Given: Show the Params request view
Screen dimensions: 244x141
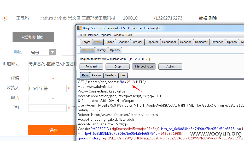Looking at the screenshot, I should click(x=96, y=75).
